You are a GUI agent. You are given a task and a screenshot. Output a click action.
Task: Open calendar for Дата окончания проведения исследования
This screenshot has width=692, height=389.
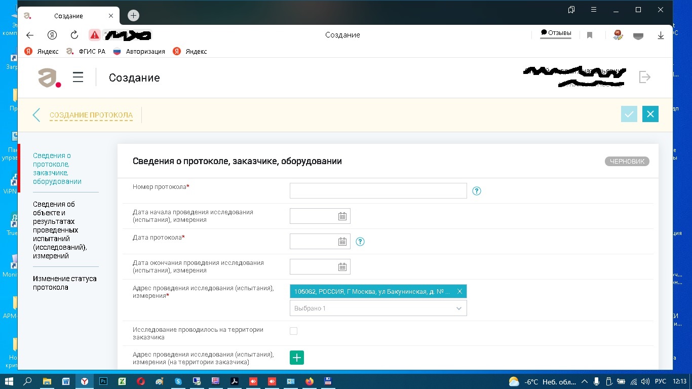342,267
